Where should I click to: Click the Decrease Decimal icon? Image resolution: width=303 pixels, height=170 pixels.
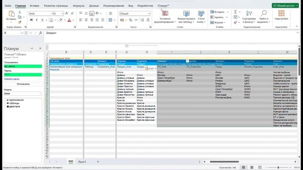click(148, 20)
